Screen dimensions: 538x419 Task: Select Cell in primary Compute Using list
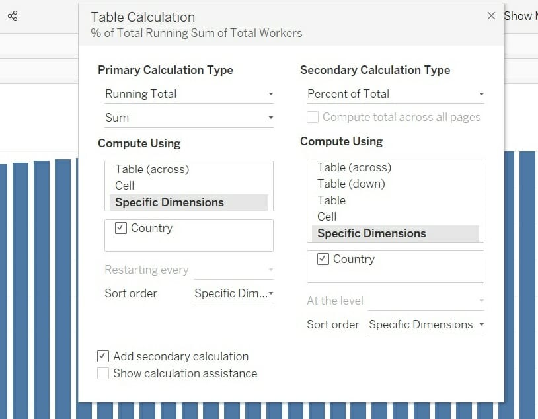pyautogui.click(x=125, y=186)
